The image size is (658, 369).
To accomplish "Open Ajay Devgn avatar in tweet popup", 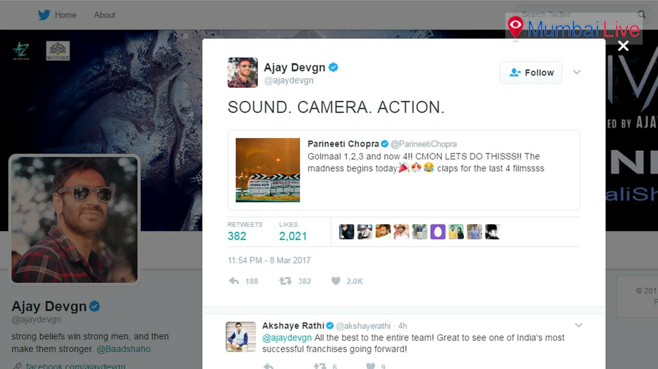I will coord(242,73).
